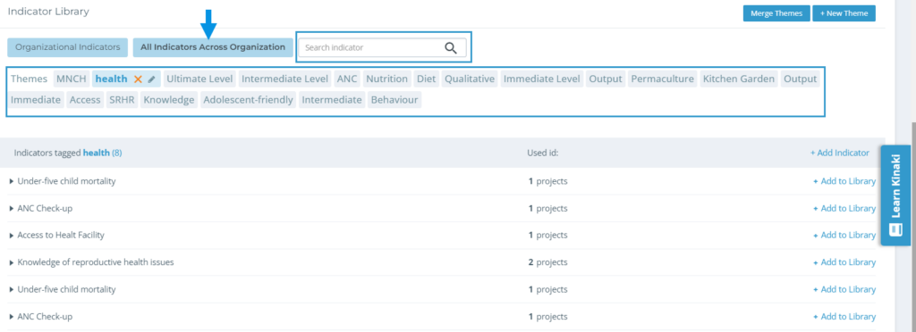Expand the Access to Healt Facility row
916x332 pixels.
click(x=12, y=236)
